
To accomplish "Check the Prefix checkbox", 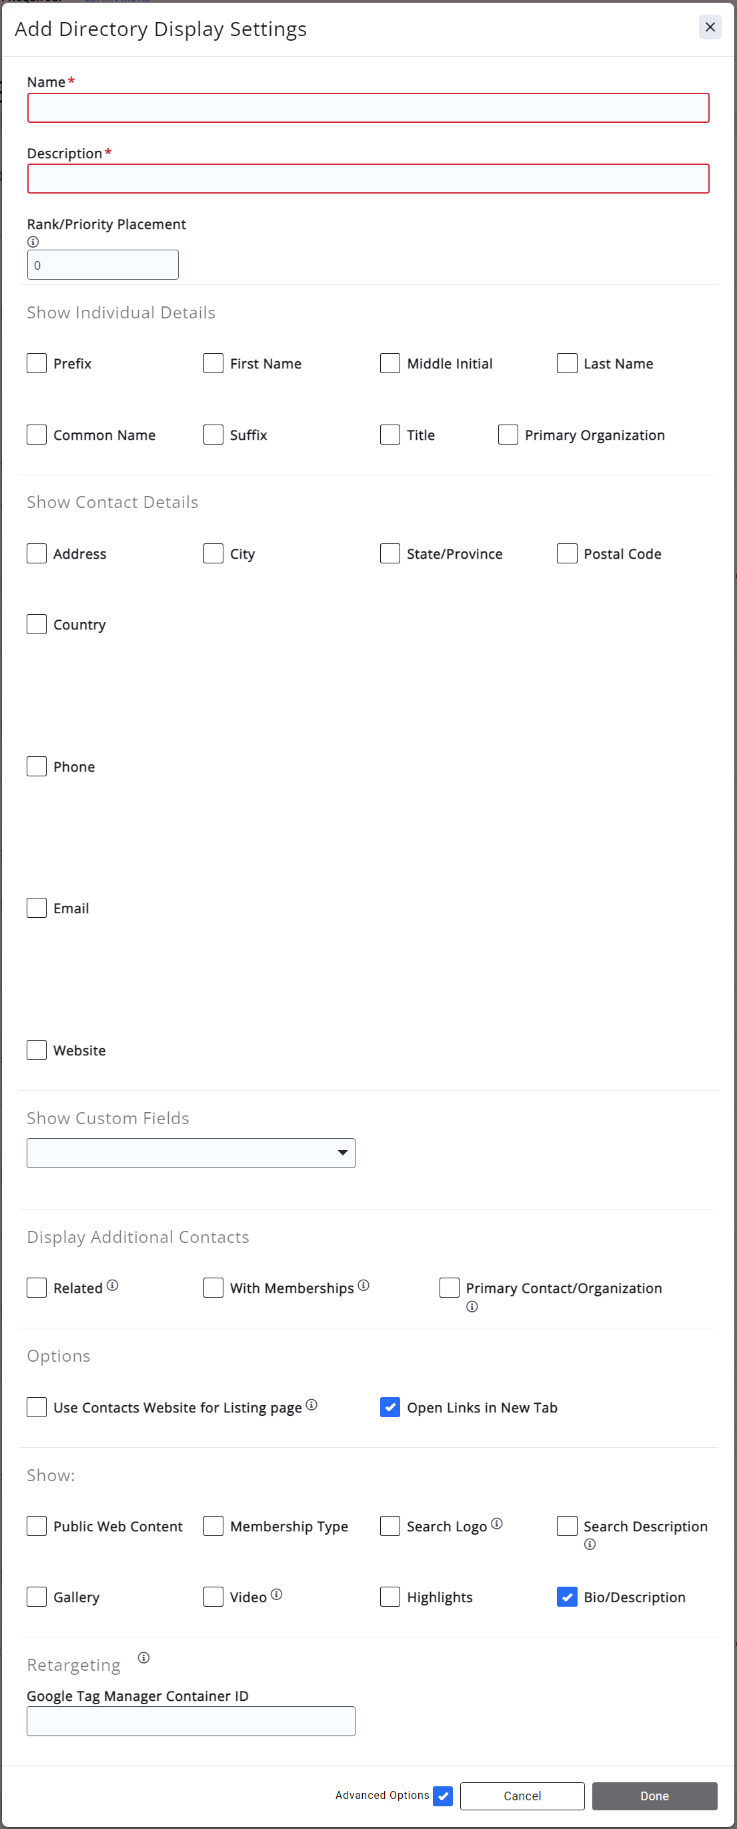I will pyautogui.click(x=37, y=363).
